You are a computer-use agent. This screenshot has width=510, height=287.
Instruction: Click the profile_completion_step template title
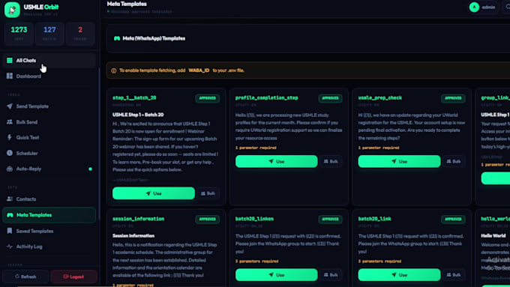click(x=267, y=98)
